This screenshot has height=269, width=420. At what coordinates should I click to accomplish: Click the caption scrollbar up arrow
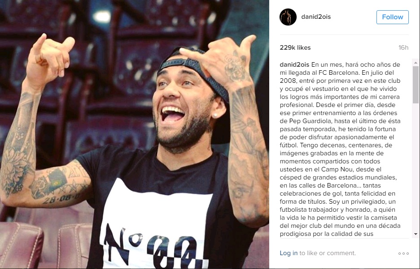point(416,63)
